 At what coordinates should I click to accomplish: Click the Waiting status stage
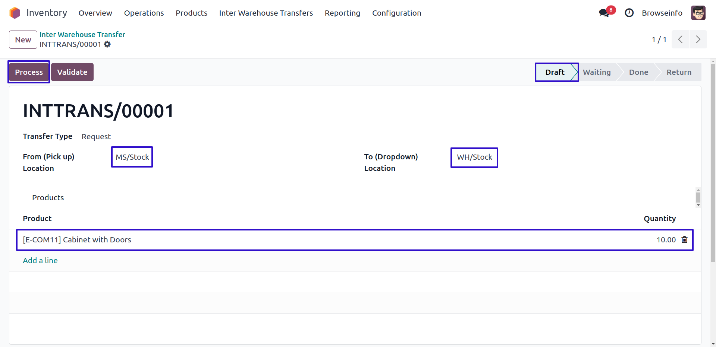pyautogui.click(x=597, y=72)
